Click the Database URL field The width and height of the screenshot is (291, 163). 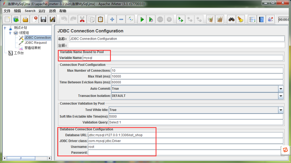(185, 135)
